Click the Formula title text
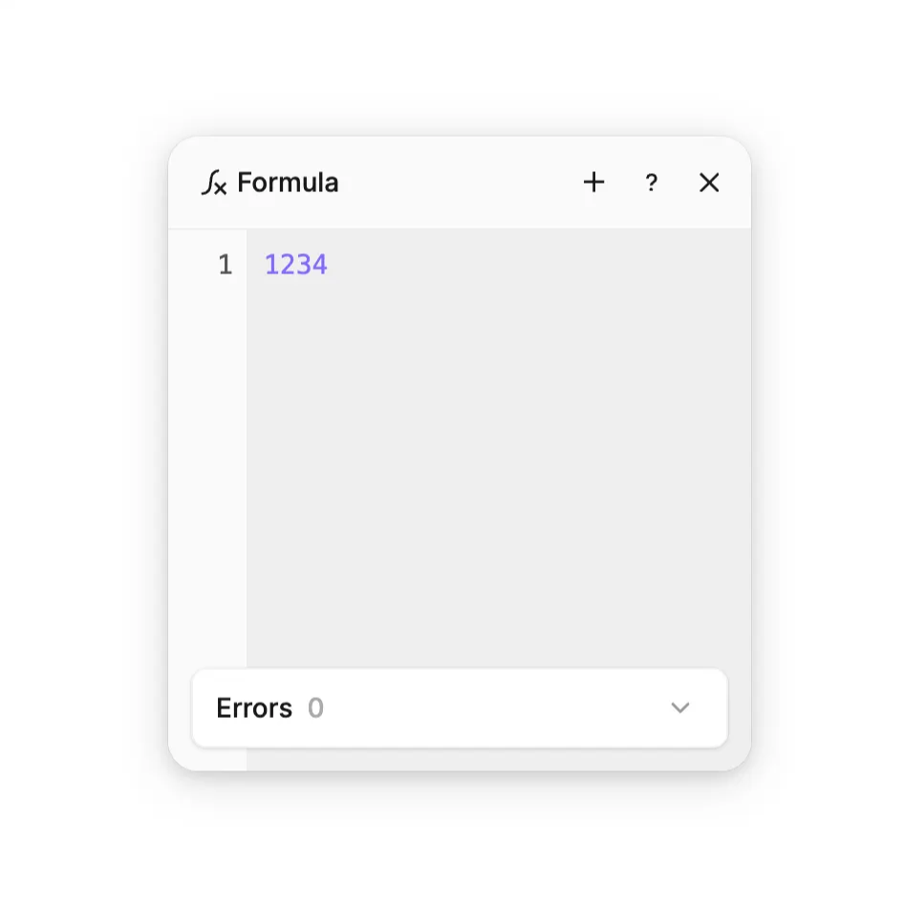The width and height of the screenshot is (904, 910). click(x=290, y=183)
